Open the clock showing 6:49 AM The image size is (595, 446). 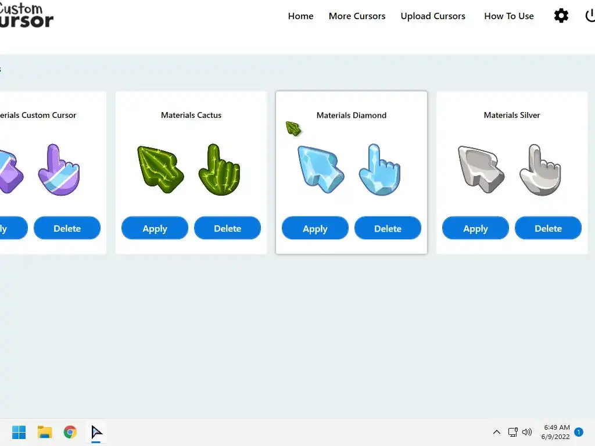click(555, 432)
